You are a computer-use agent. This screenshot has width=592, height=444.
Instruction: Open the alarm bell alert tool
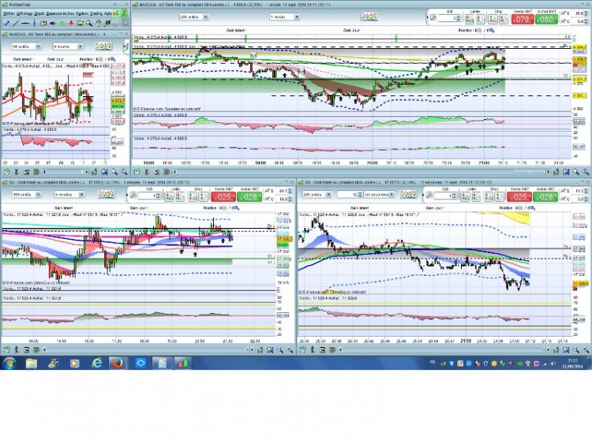80,24
